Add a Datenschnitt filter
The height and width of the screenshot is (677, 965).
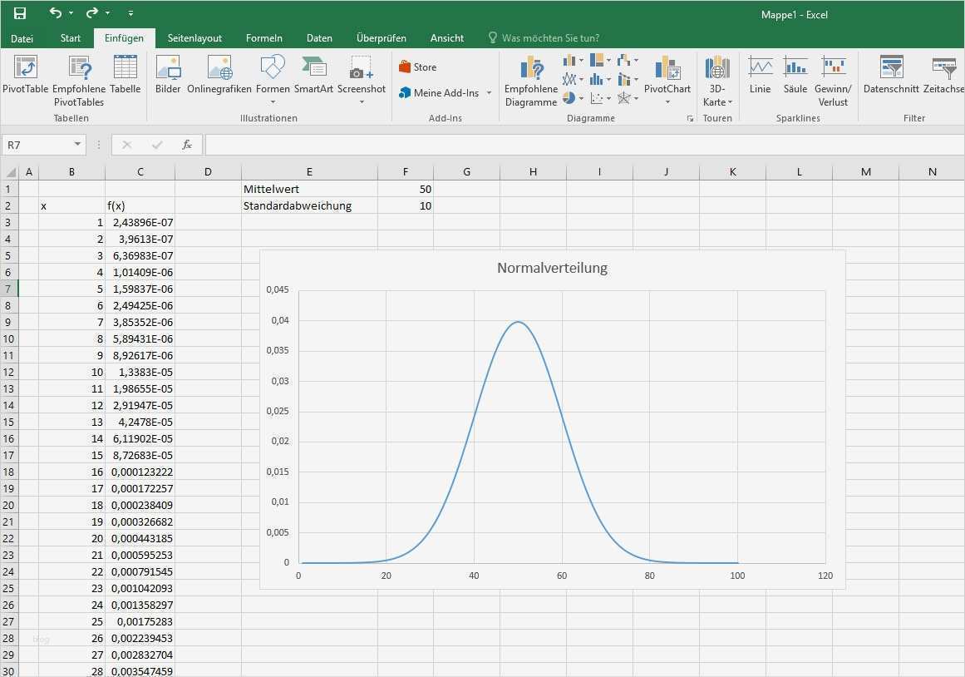tap(891, 75)
